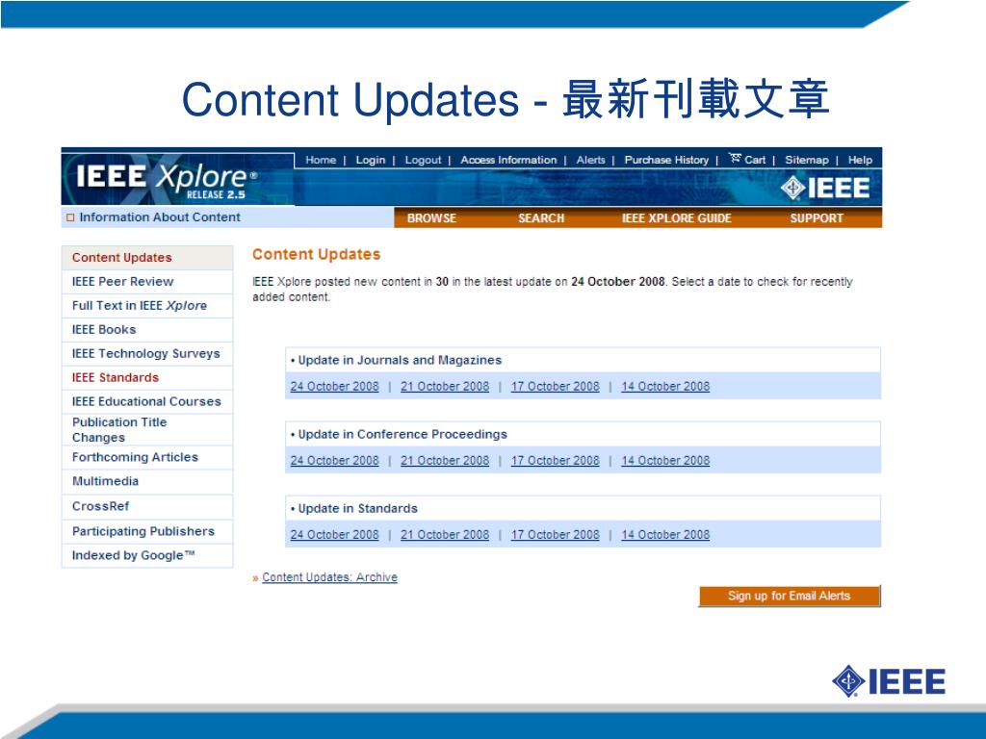Click the Update in Conference Proceedings heading
The height and width of the screenshot is (739, 986).
(x=402, y=434)
